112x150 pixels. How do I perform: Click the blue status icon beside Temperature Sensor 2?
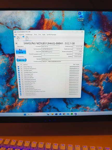tap(21, 95)
